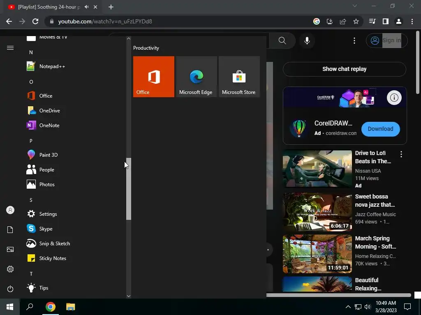This screenshot has height=315, width=421.
Task: Open a new Chrome tab
Action: (111, 7)
